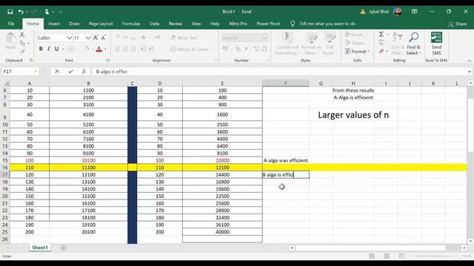This screenshot has width=474, height=266.
Task: Toggle Underline formatting
Action: coord(56,49)
